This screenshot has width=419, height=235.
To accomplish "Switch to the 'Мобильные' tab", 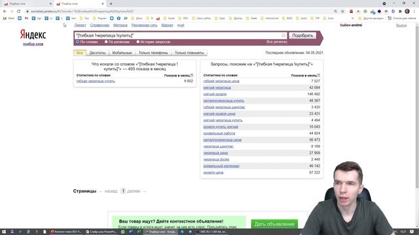I will click(122, 53).
